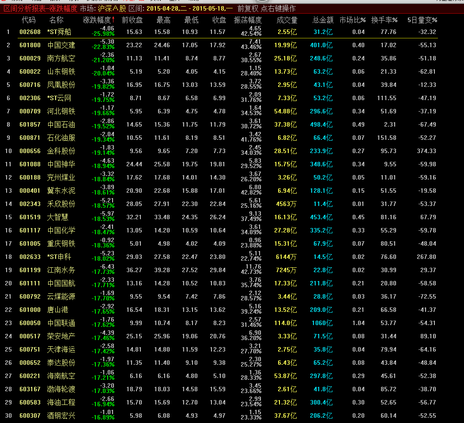The height and width of the screenshot is (423, 464).
Task: Click the 5日量变% column header
Action: 422,20
